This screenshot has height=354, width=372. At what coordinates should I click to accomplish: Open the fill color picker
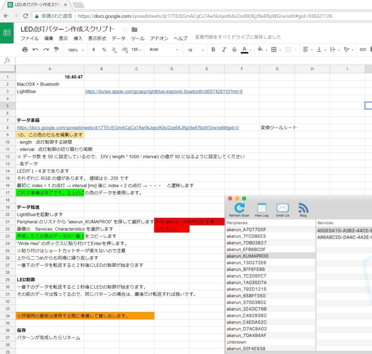pos(260,49)
